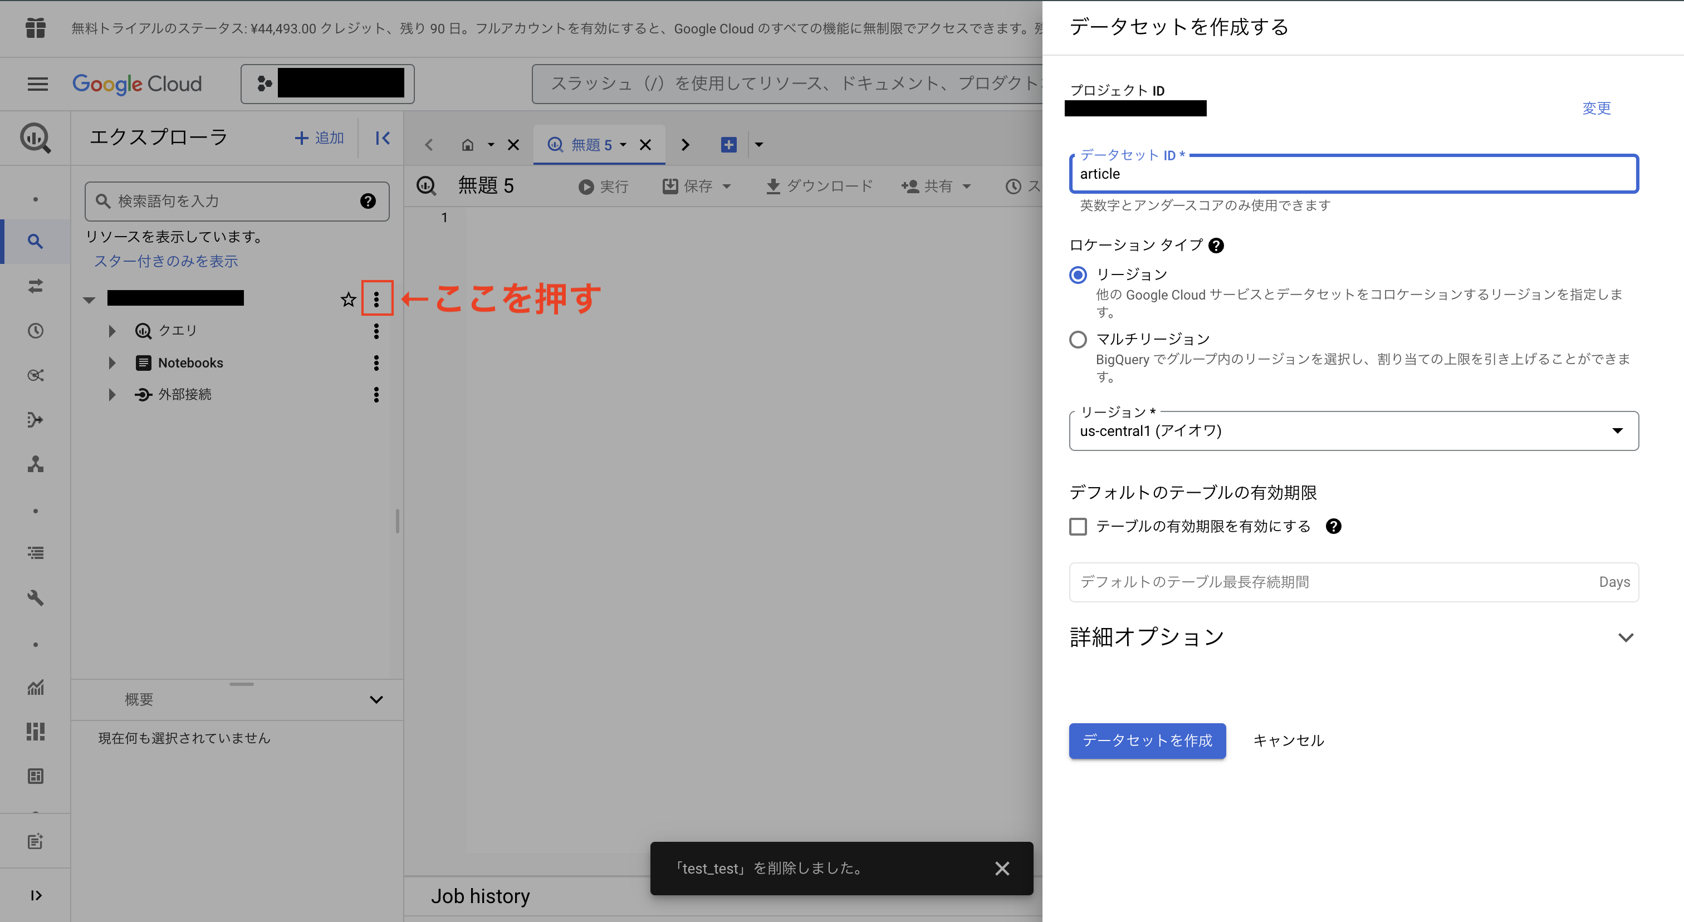Click スター付きのみを表示 link
This screenshot has width=1684, height=922.
coord(166,261)
